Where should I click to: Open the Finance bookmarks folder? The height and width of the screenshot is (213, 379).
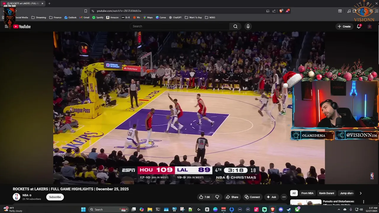[x=55, y=17]
